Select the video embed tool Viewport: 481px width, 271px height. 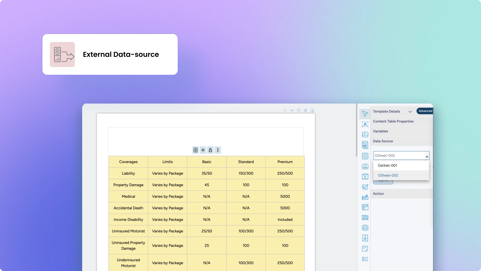pos(365,177)
